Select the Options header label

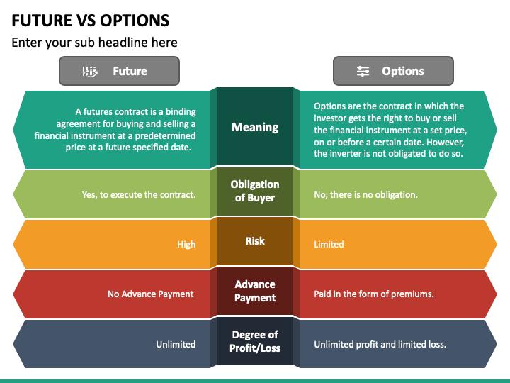click(x=403, y=71)
